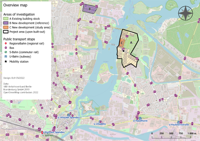Click the letter A on the green map area

(x=131, y=43)
